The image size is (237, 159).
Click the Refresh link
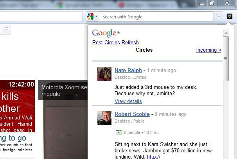pyautogui.click(x=130, y=43)
